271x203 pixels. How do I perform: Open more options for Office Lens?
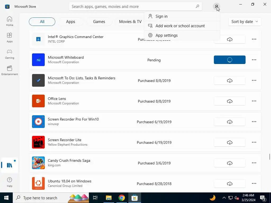pyautogui.click(x=254, y=101)
